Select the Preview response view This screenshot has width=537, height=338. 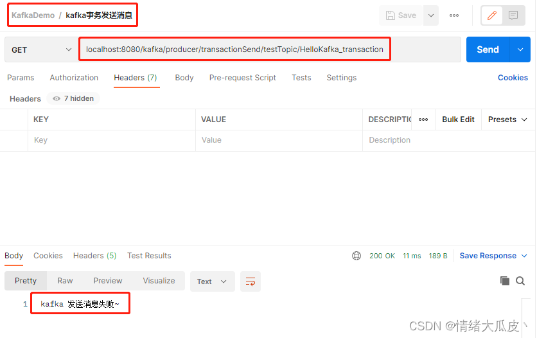coord(108,281)
